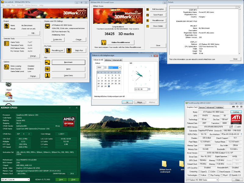Click the icon left of Online ResultBrowser

(104, 42)
